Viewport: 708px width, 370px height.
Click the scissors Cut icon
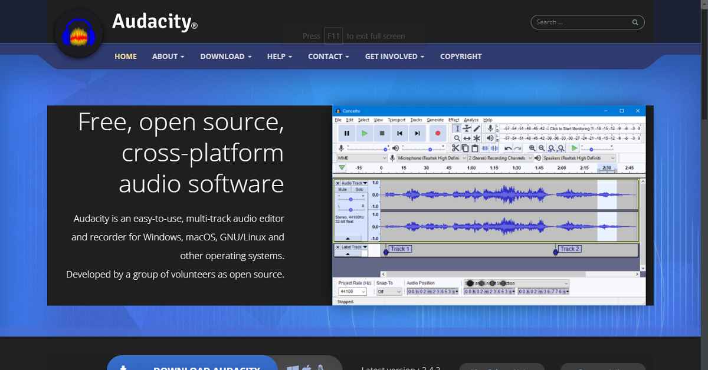click(455, 148)
